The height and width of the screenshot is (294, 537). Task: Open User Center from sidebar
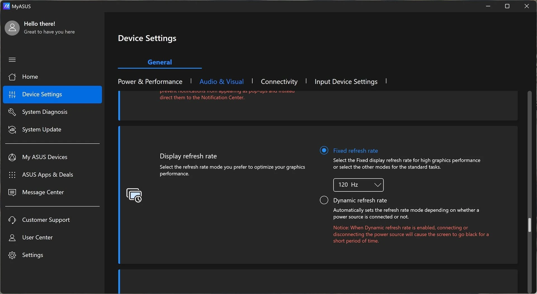point(52,238)
